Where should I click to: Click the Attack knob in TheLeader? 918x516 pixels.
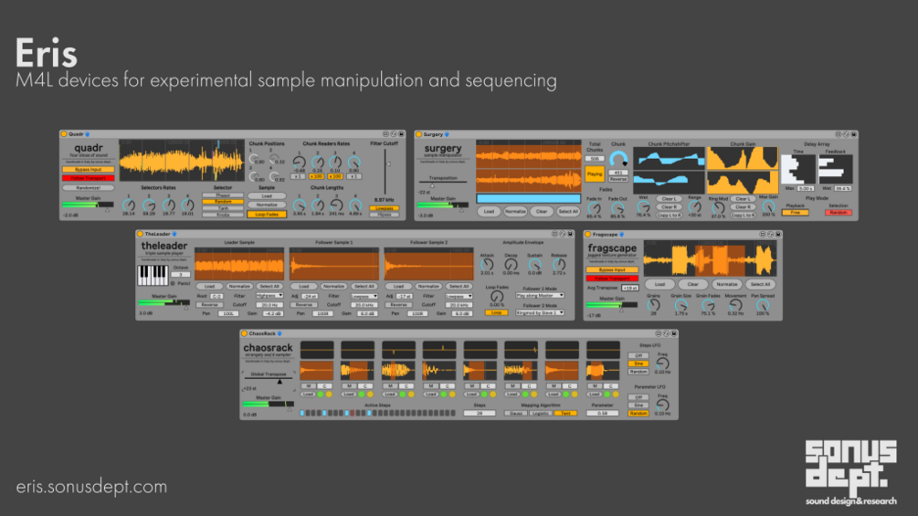[487, 265]
